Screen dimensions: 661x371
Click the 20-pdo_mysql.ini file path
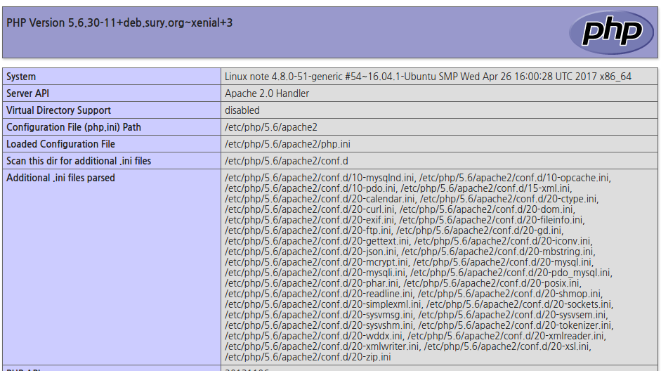pyautogui.click(x=510, y=273)
